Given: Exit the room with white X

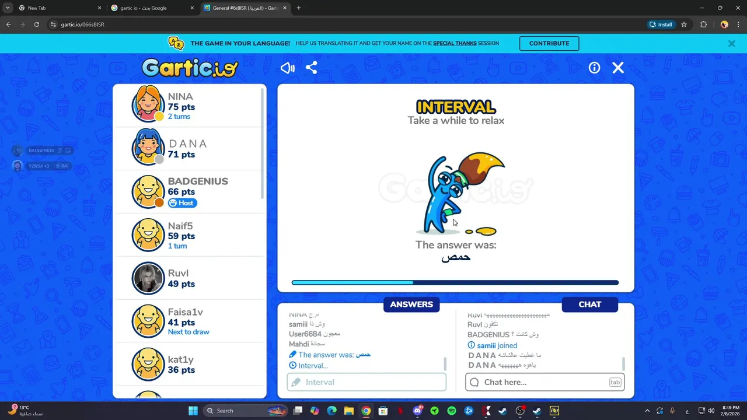Looking at the screenshot, I should pos(618,68).
